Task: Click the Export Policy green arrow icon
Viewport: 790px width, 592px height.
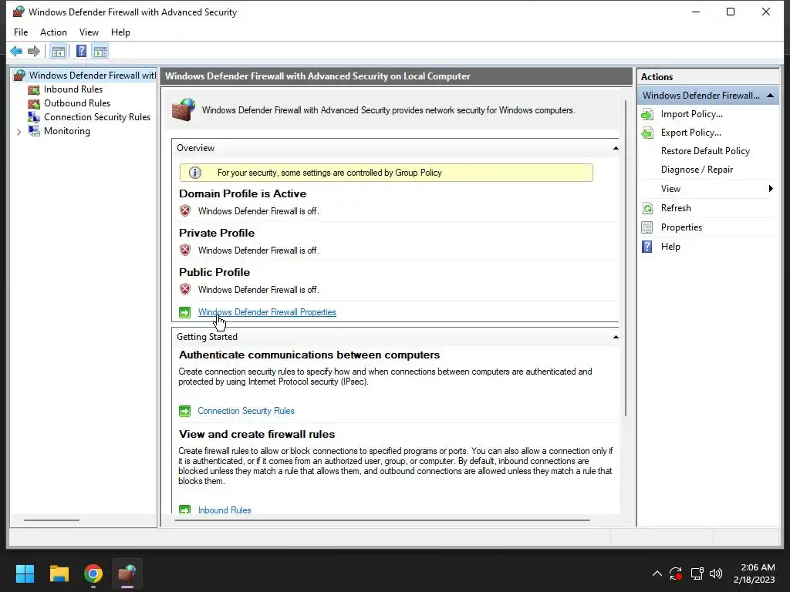Action: pyautogui.click(x=647, y=133)
